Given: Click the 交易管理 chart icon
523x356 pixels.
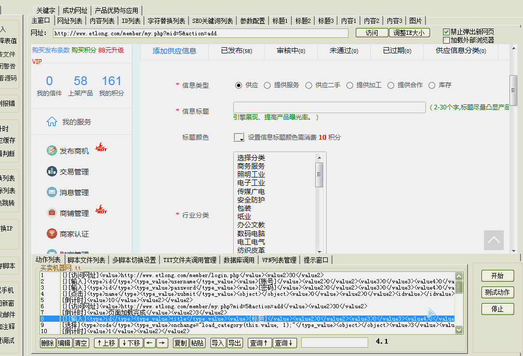Looking at the screenshot, I should click(x=52, y=171).
